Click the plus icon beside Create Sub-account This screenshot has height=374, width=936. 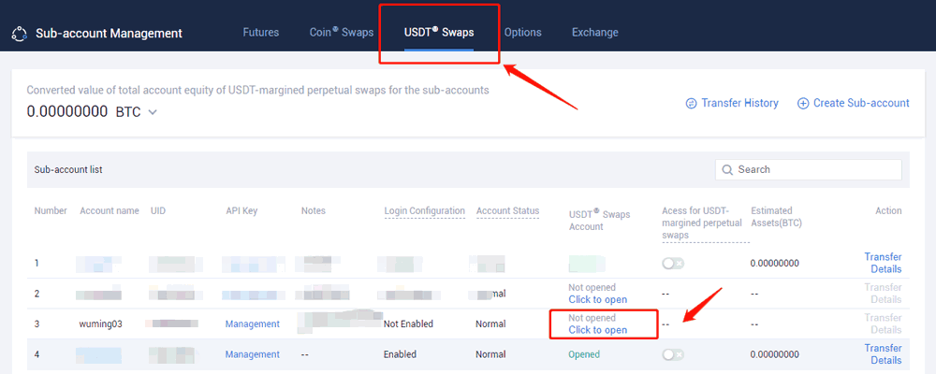click(x=803, y=104)
